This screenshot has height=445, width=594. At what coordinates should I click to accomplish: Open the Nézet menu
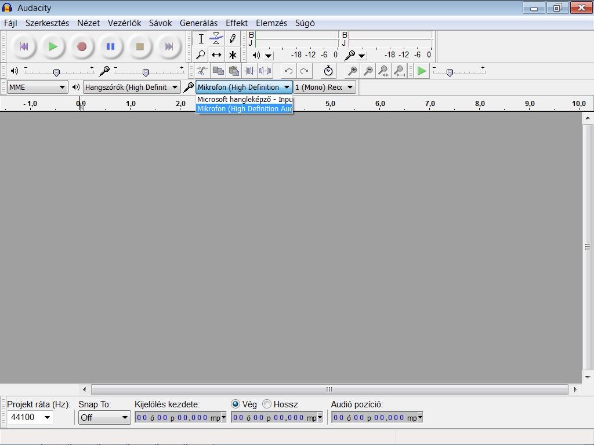(x=88, y=23)
